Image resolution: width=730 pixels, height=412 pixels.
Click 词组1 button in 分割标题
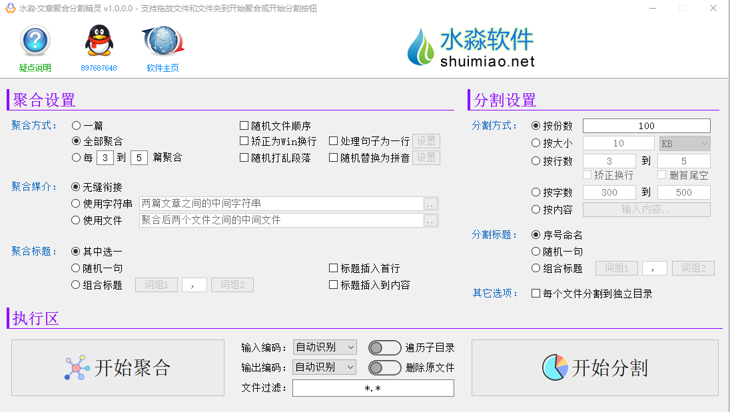[x=616, y=268]
